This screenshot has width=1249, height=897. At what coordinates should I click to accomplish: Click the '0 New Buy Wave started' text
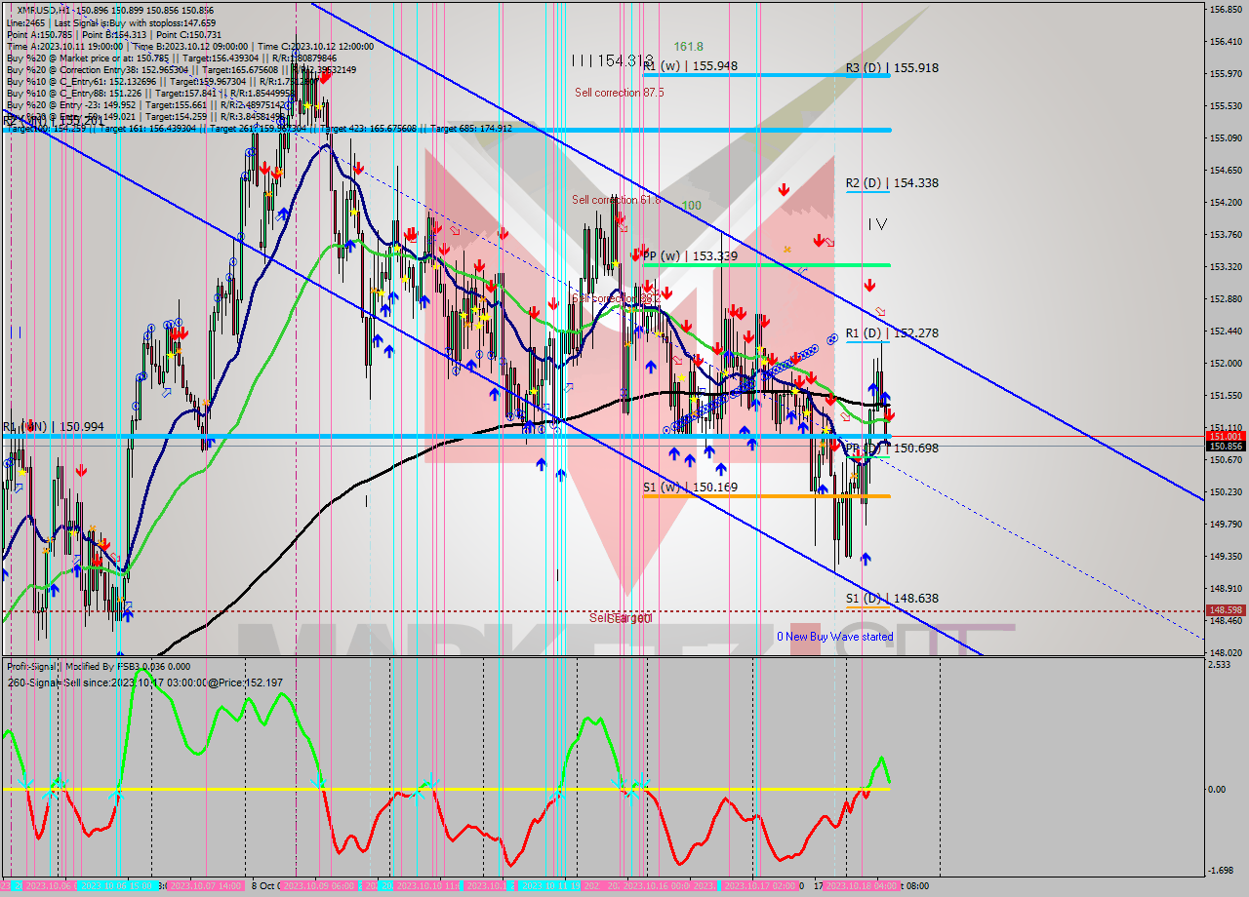(834, 637)
